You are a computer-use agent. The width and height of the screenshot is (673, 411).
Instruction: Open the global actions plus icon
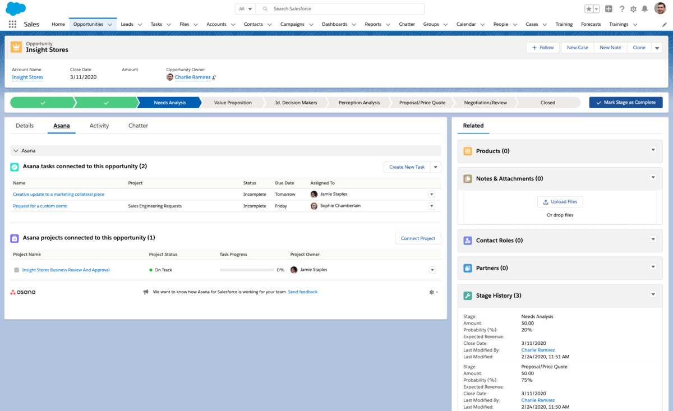[x=609, y=9]
